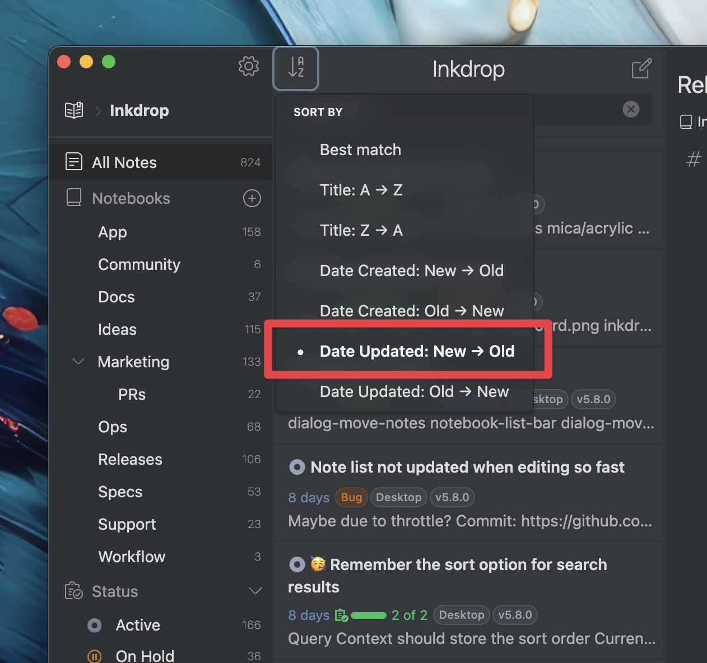Collapse the Marketing notebook chevron
The image size is (707, 663).
point(78,362)
